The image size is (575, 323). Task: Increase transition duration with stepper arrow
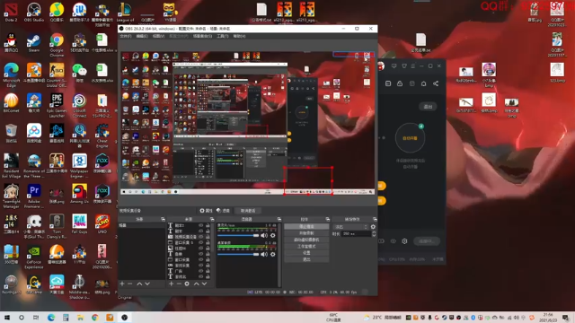(x=374, y=232)
